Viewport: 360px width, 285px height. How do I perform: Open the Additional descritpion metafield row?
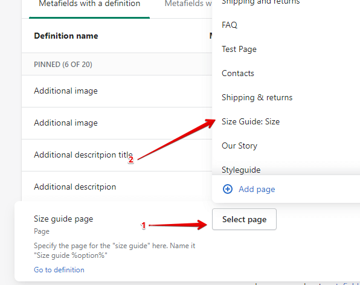117,187
